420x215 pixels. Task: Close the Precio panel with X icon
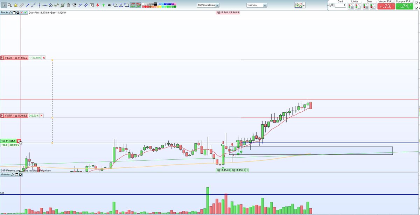18,12
